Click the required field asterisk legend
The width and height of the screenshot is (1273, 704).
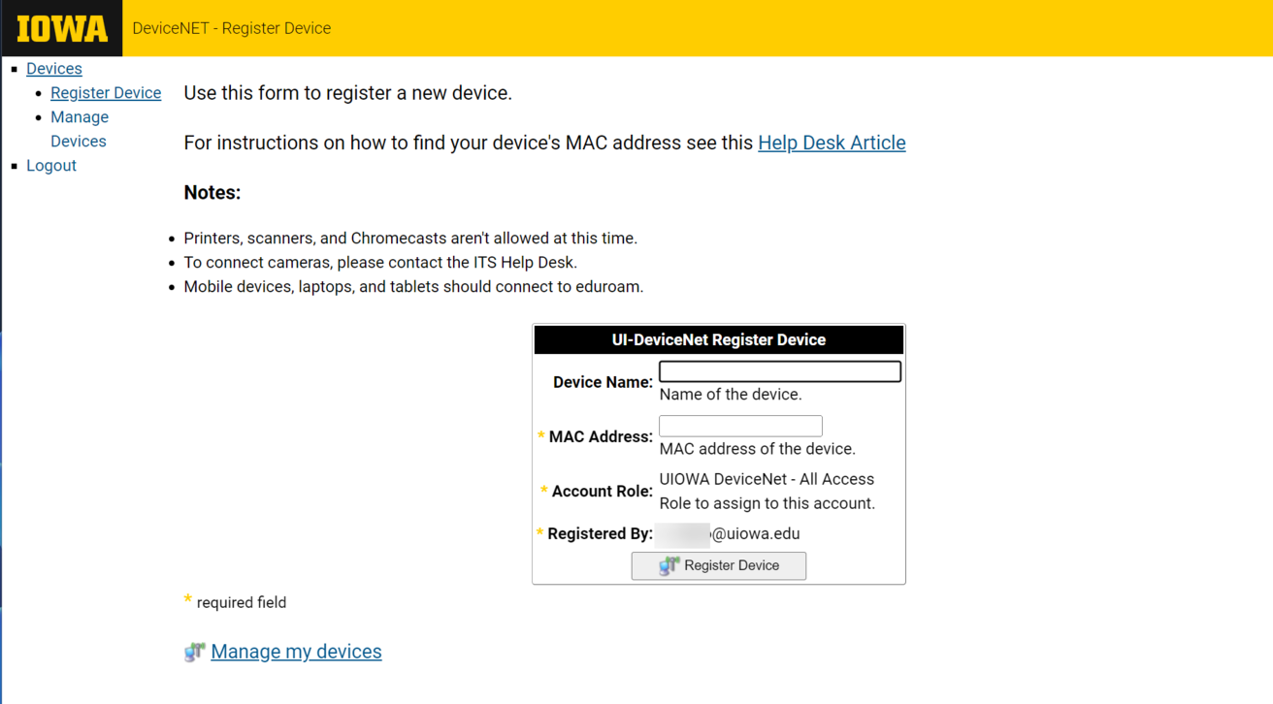pyautogui.click(x=236, y=601)
